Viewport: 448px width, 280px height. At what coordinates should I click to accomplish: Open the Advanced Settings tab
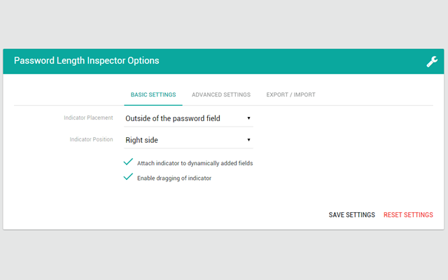coord(221,95)
